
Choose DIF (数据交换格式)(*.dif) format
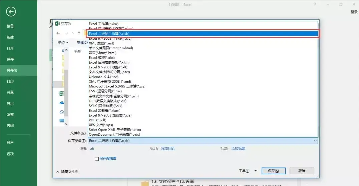click(203, 101)
